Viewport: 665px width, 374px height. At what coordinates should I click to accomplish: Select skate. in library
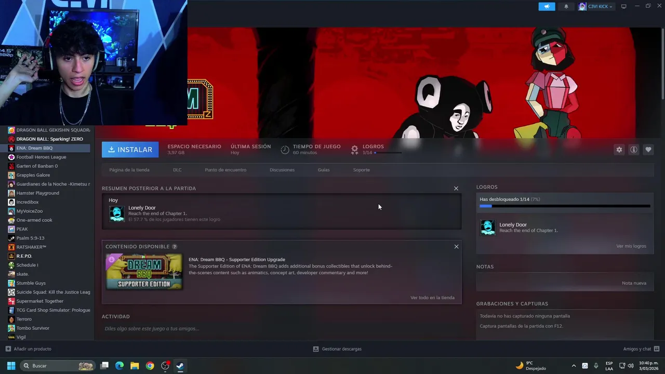pos(49,274)
